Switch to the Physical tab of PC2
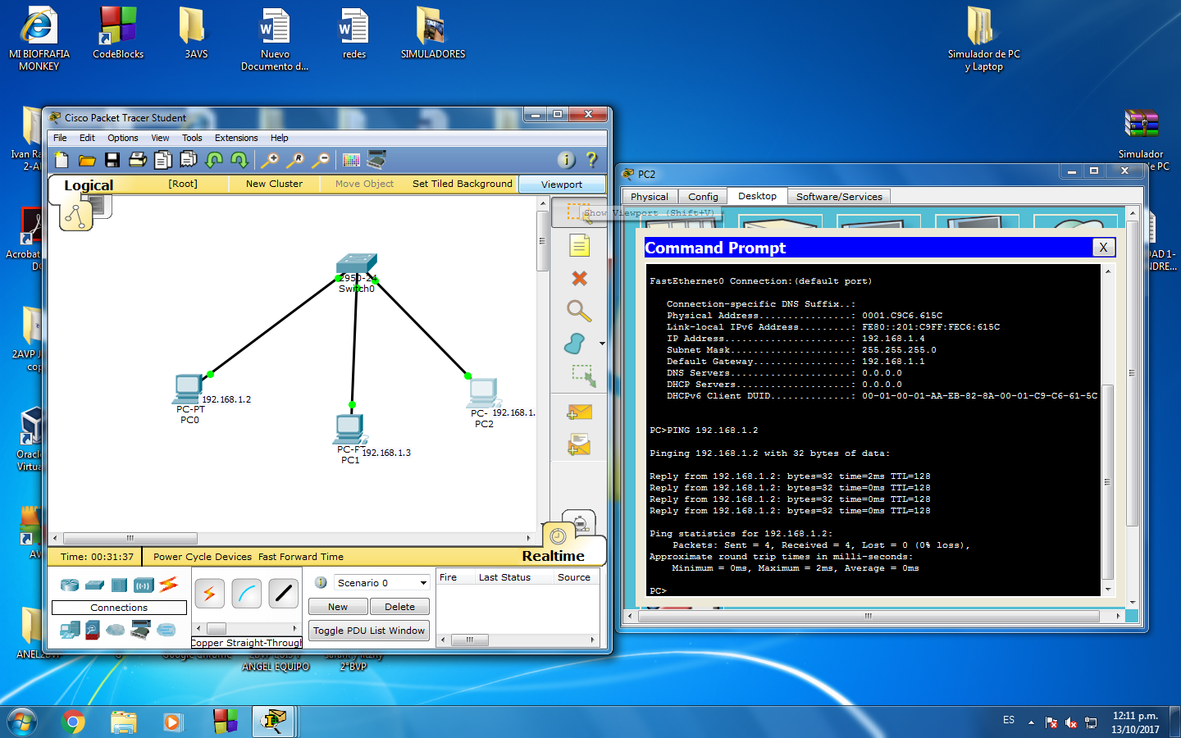The width and height of the screenshot is (1181, 738). (649, 196)
